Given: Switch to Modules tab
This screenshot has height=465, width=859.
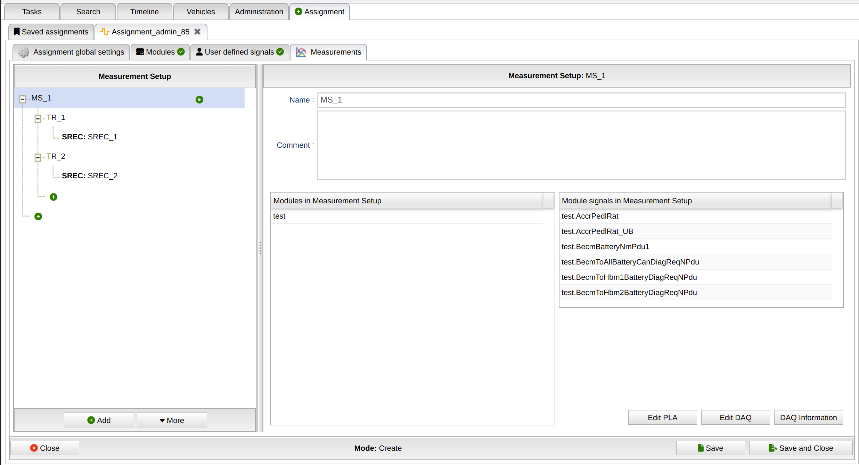Looking at the screenshot, I should [x=160, y=52].
